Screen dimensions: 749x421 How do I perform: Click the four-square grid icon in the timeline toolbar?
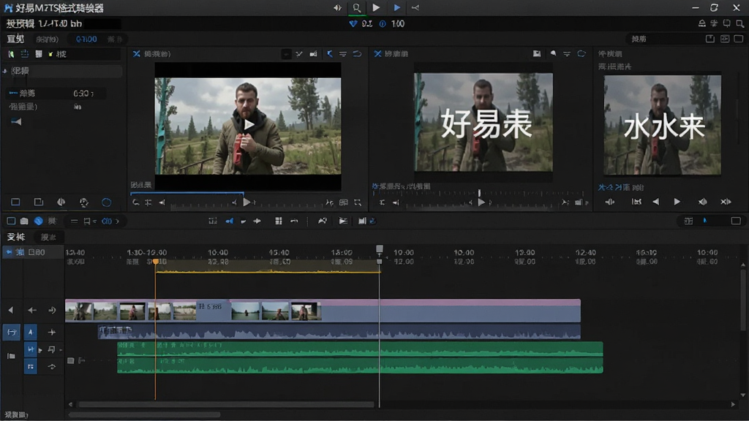(279, 221)
